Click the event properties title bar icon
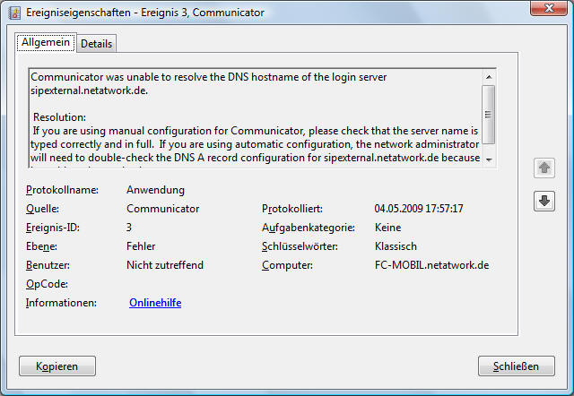Screen dimensions: 574x396 (x=14, y=13)
